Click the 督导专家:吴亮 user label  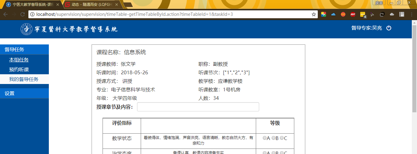point(367,28)
